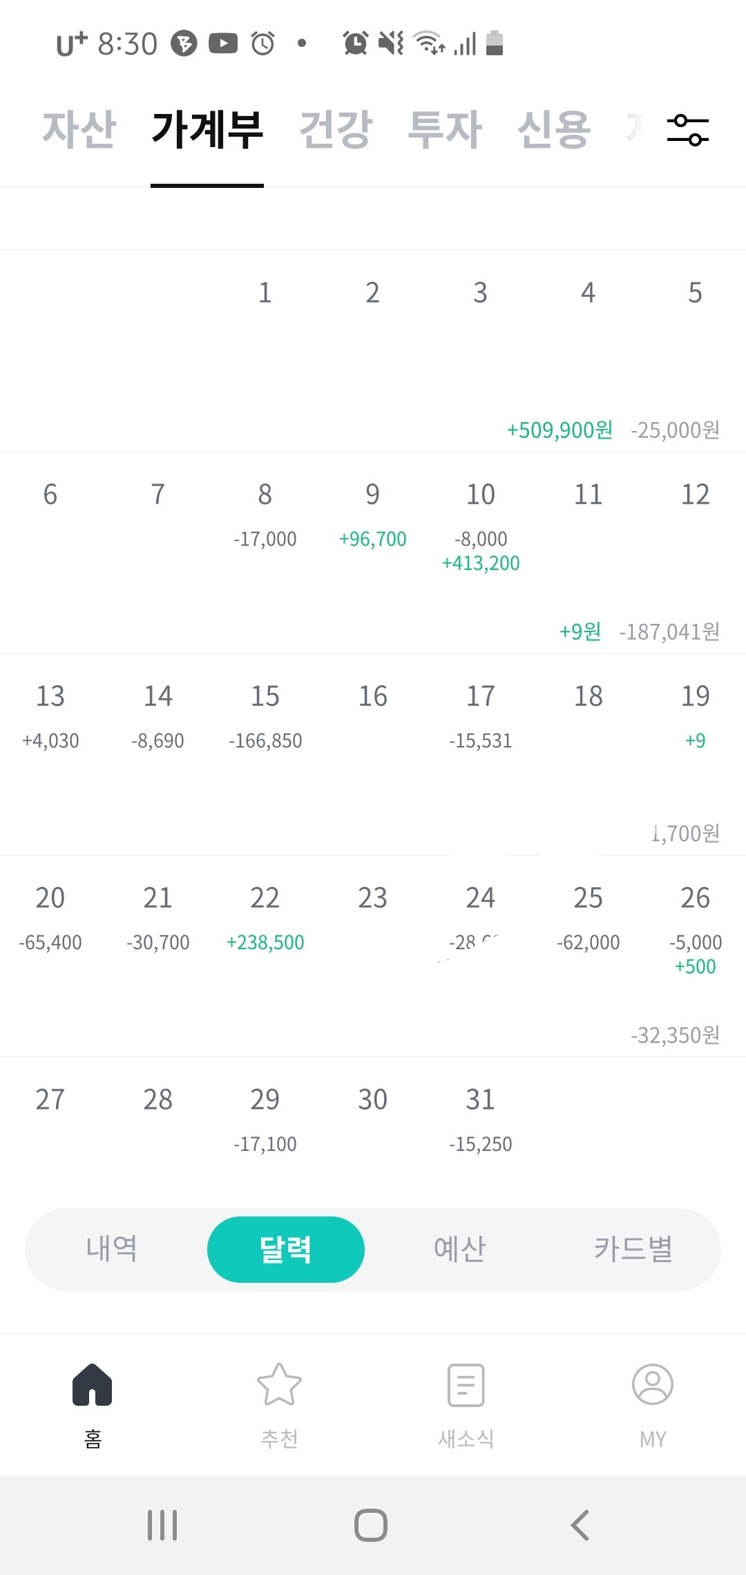Open the news document icon
Viewport: 746px width, 1575px height.
tap(466, 1386)
